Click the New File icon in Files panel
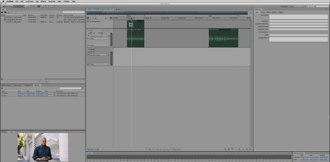The image size is (330, 162). pos(9,12)
